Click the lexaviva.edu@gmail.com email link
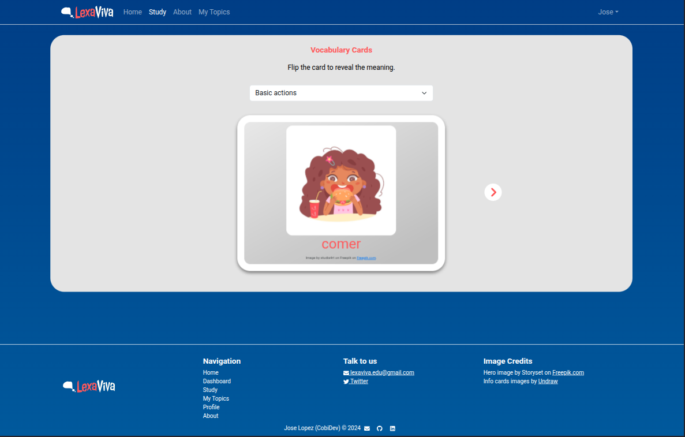This screenshot has width=685, height=437. click(381, 372)
